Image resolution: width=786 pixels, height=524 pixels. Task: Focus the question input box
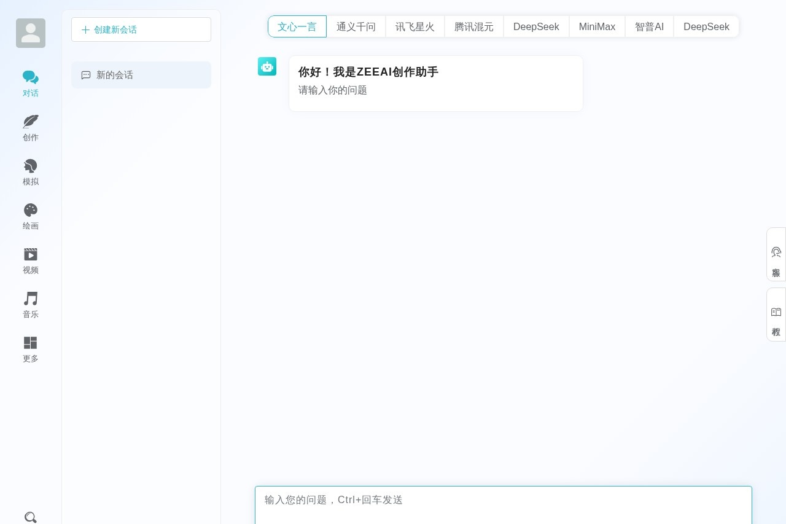pos(504,505)
